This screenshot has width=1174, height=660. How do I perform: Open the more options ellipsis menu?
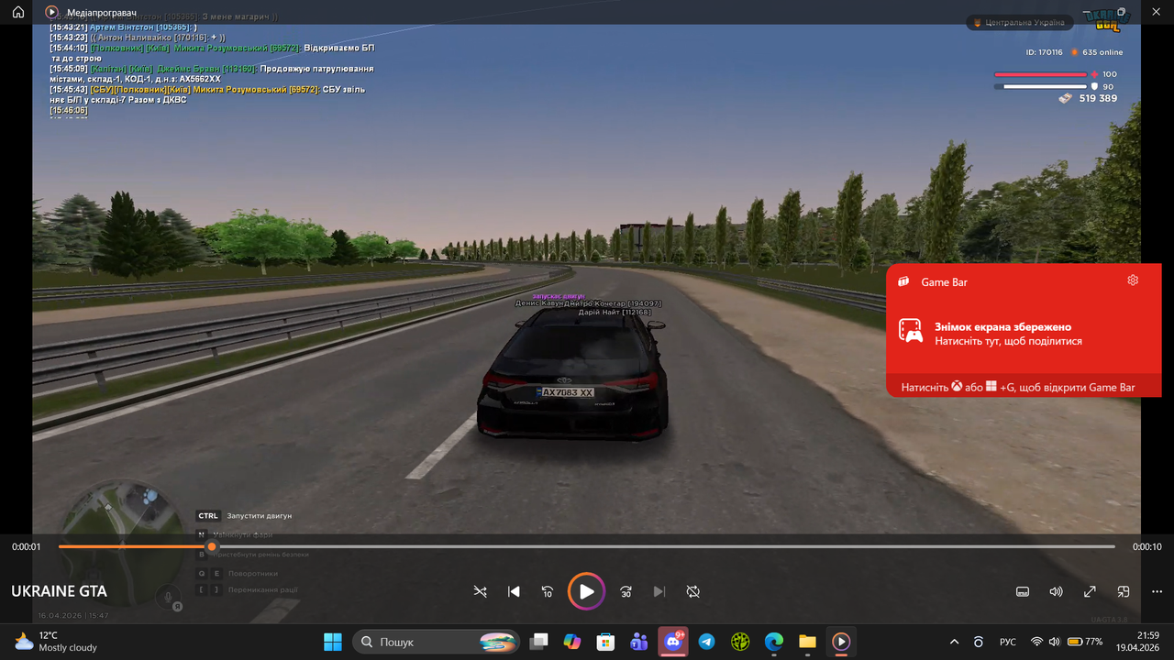pos(1157,592)
